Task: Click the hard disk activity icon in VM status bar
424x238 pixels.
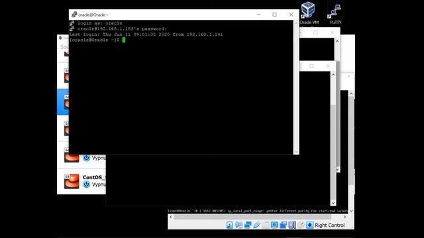Action: 230,225
